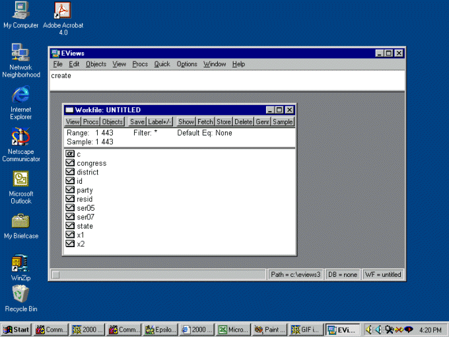Open the Objects menu in menu bar
Image resolution: width=449 pixels, height=337 pixels.
(x=96, y=64)
